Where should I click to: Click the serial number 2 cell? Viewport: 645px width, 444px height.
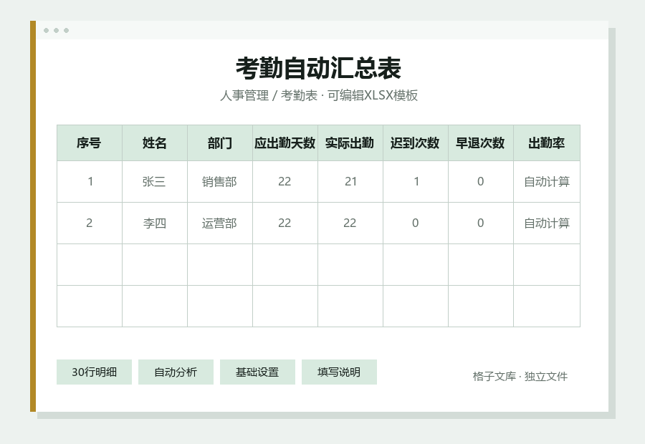tap(90, 223)
